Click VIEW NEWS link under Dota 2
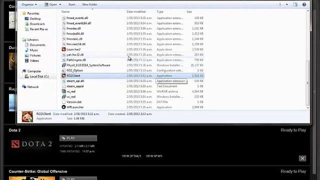The image size is (320, 180). click(x=154, y=156)
